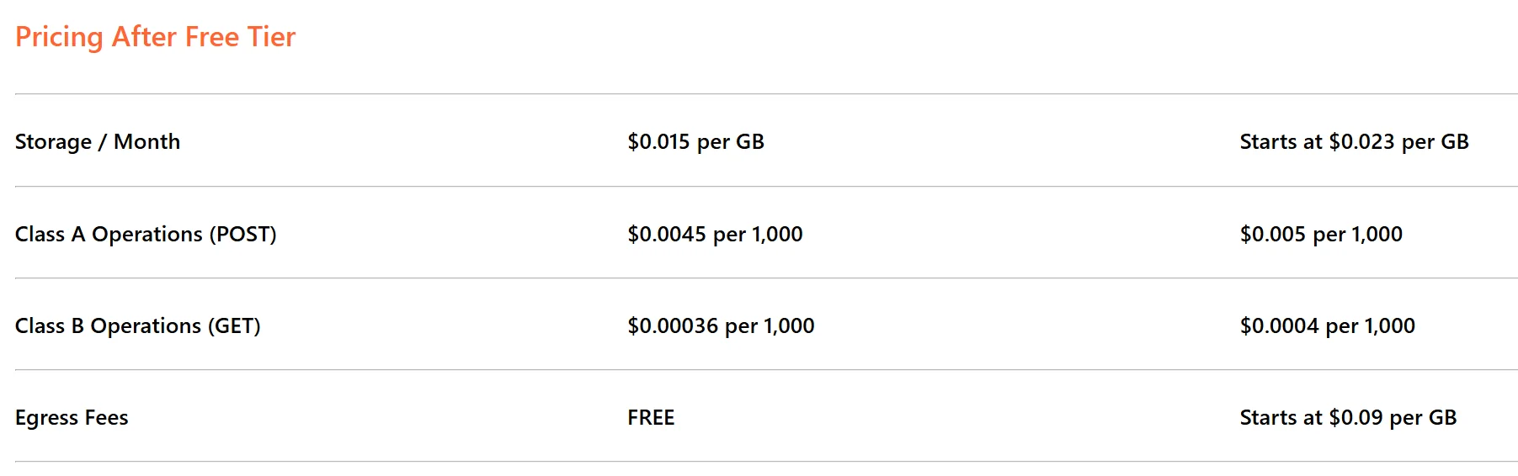The height and width of the screenshot is (476, 1518).
Task: Click the word "(GET)" in Class B row
Action: [234, 325]
